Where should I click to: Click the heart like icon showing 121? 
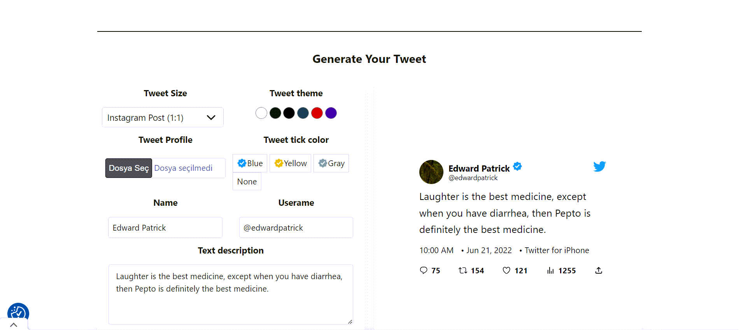506,270
